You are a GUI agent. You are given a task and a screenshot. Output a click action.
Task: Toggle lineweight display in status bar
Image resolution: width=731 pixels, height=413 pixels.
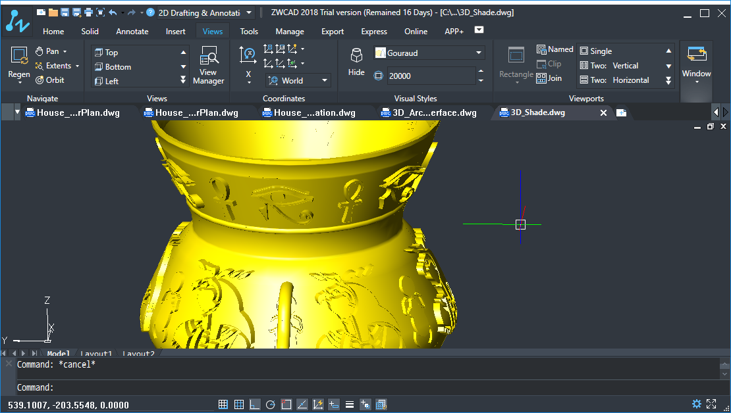(350, 404)
